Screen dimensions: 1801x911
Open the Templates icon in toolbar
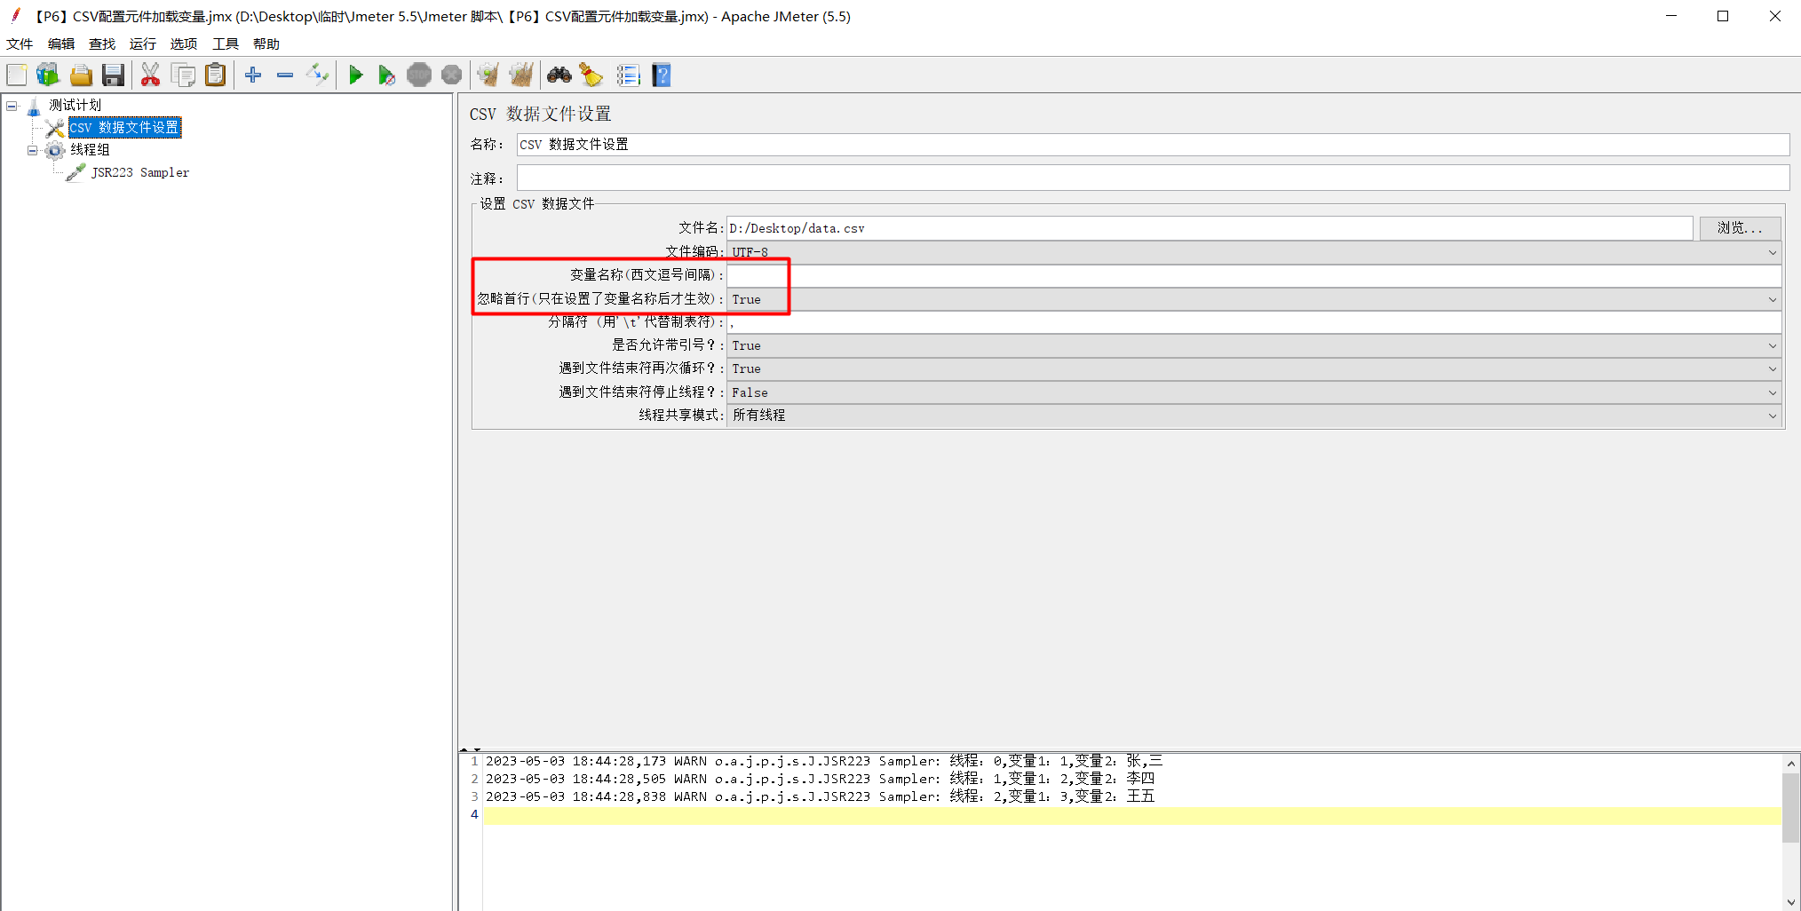click(48, 75)
